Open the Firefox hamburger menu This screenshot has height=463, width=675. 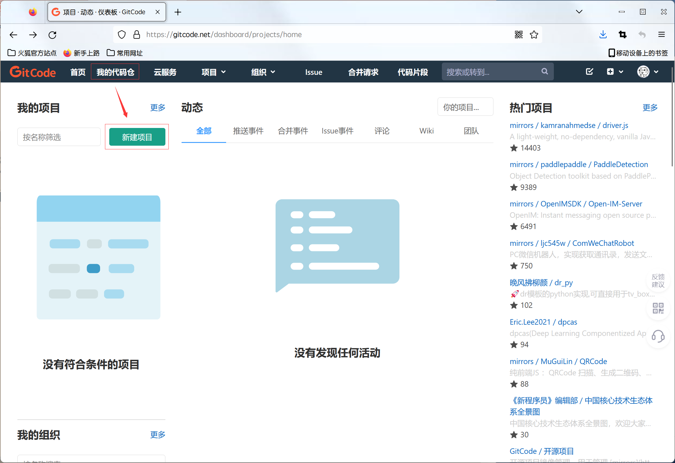[x=662, y=35]
